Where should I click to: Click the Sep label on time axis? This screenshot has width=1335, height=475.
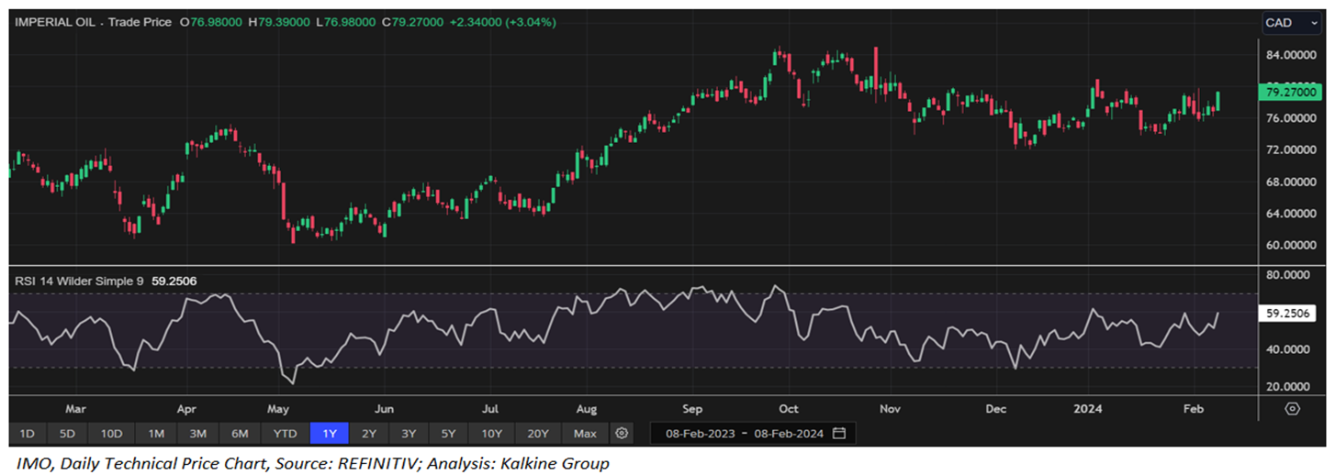tap(692, 409)
